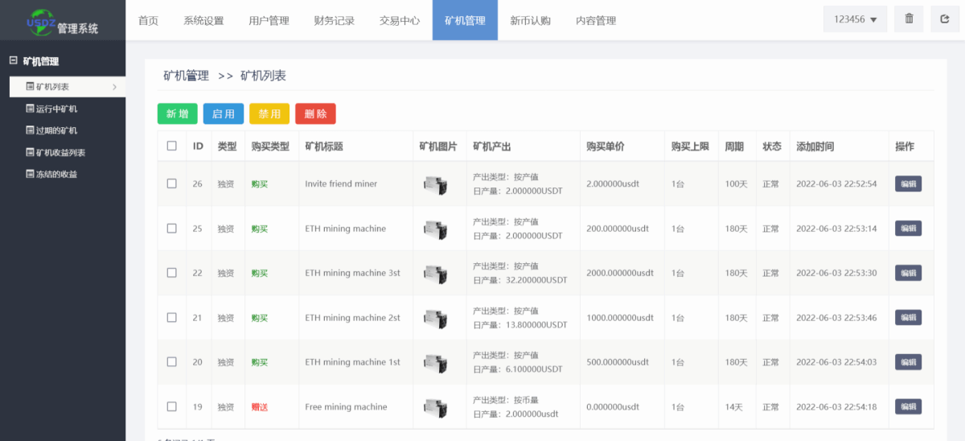Check the box for ID 19 row
The height and width of the screenshot is (441, 965).
point(171,406)
